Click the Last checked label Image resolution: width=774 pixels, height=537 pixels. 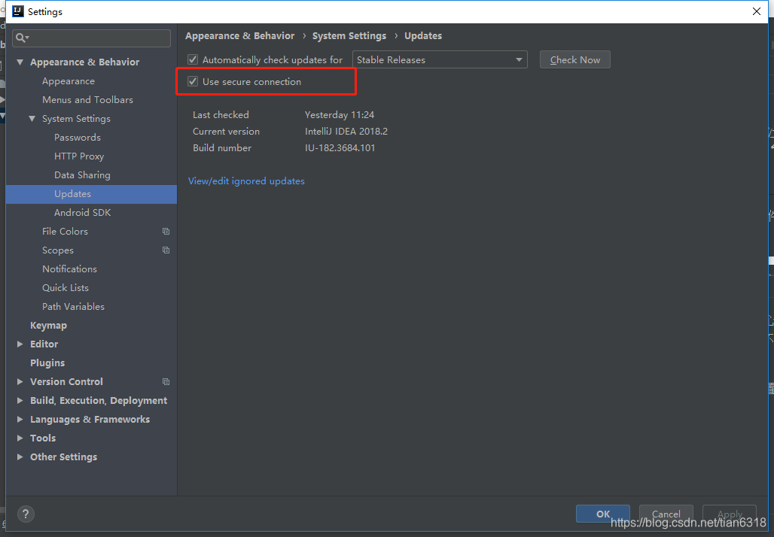[x=221, y=115]
